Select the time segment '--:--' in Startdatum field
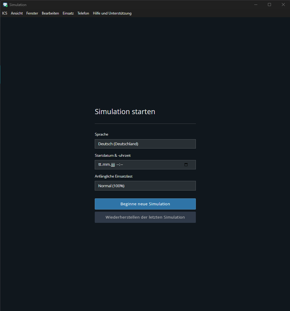The height and width of the screenshot is (311, 290). 120,165
